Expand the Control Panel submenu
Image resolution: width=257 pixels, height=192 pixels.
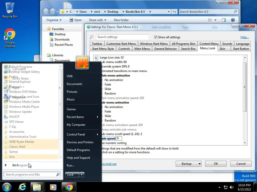pyautogui.click(x=98, y=134)
